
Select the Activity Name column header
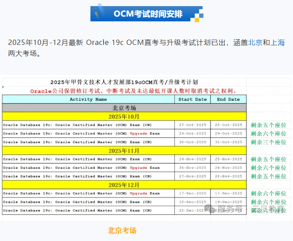tap(88, 99)
